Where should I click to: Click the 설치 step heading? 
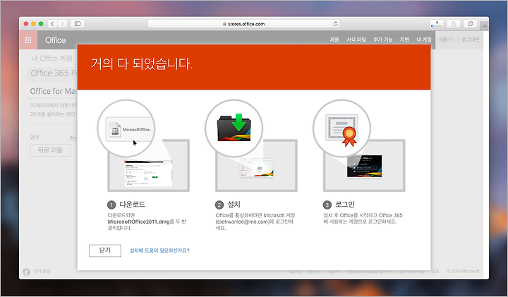234,205
